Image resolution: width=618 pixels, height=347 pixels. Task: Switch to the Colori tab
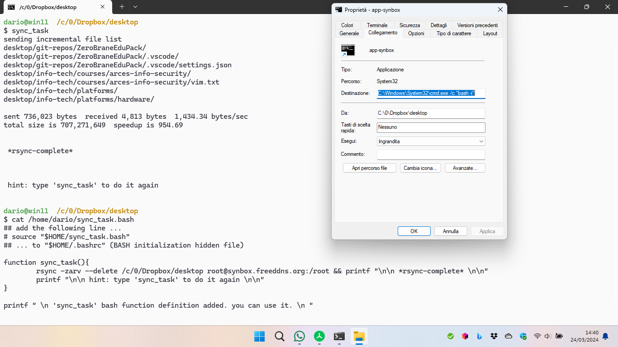tap(347, 25)
